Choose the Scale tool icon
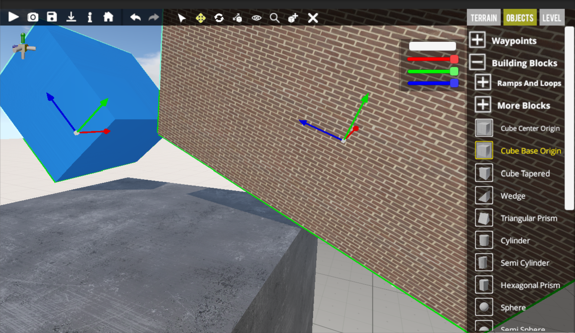Image resolution: width=575 pixels, height=333 pixels. click(x=238, y=18)
